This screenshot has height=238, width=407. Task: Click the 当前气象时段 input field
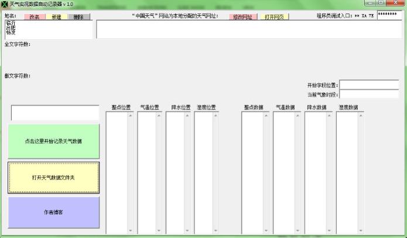[369, 94]
